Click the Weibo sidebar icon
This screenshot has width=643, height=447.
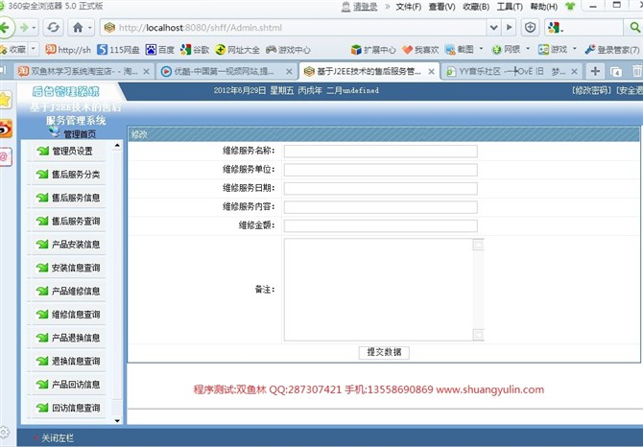(x=6, y=129)
